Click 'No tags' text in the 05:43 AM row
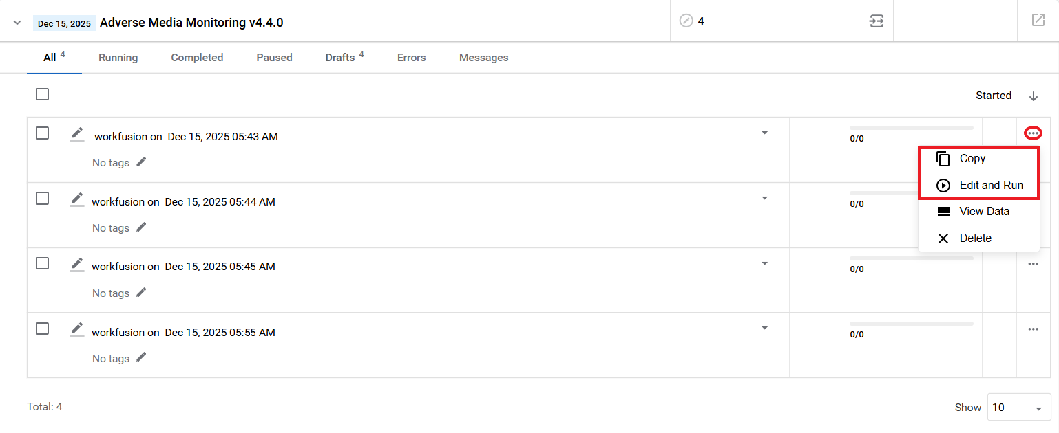 pyautogui.click(x=111, y=163)
